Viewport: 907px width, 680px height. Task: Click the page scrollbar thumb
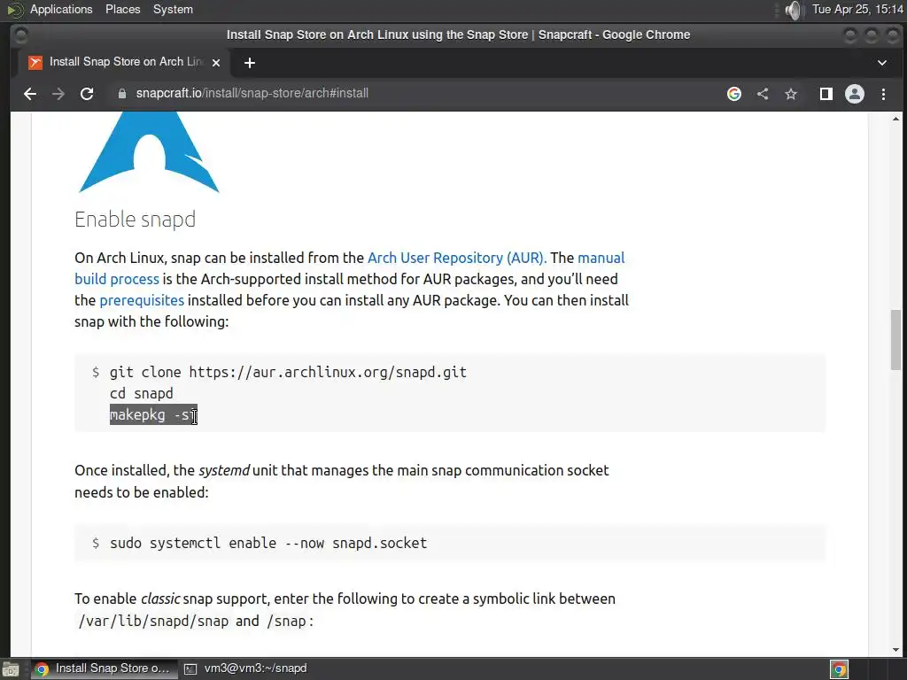coord(895,340)
